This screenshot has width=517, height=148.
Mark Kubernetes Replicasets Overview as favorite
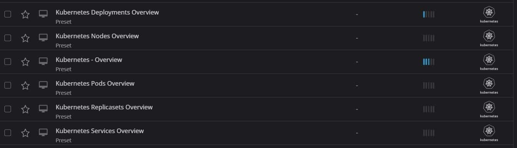coord(25,109)
